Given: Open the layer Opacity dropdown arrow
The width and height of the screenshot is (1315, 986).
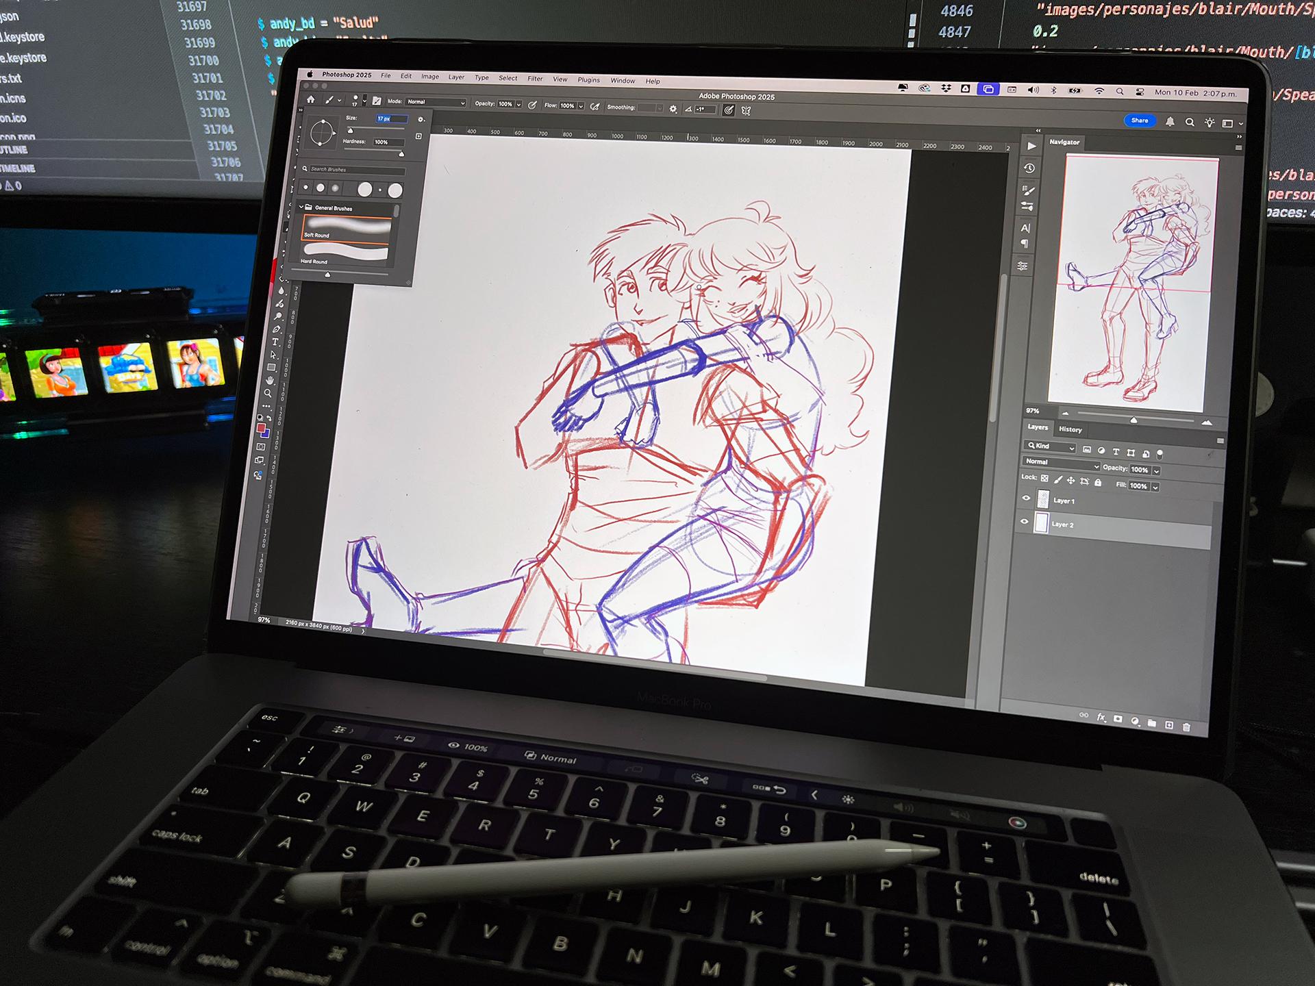Looking at the screenshot, I should [1156, 470].
